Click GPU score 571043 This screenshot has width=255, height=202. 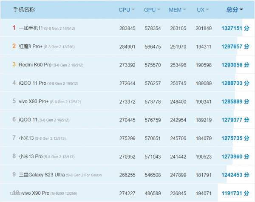click(153, 157)
